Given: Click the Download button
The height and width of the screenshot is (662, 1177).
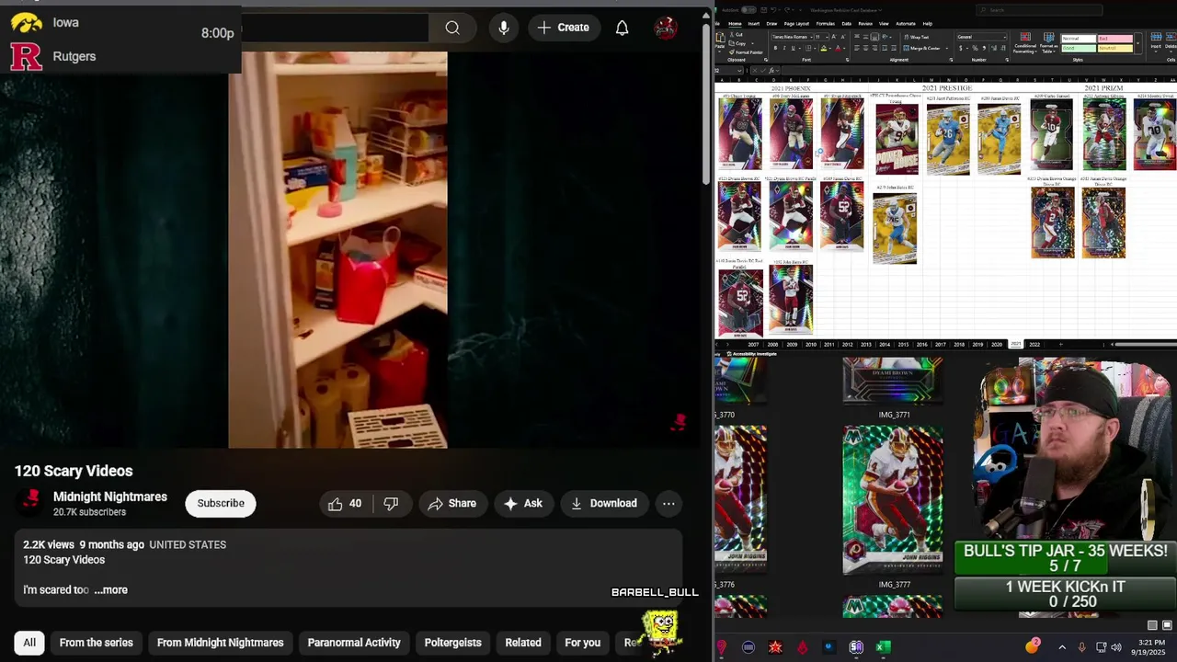Looking at the screenshot, I should pyautogui.click(x=604, y=503).
